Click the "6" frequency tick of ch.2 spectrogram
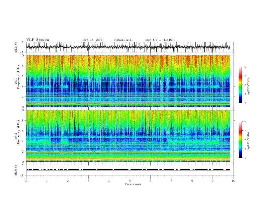Image resolution: width=263 pixels, height=203 pixels. tap(23, 131)
